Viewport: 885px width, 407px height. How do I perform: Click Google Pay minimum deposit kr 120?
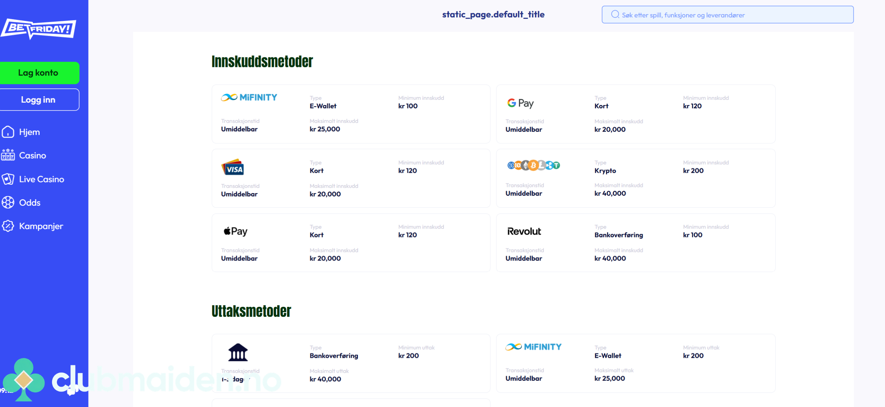pyautogui.click(x=692, y=106)
